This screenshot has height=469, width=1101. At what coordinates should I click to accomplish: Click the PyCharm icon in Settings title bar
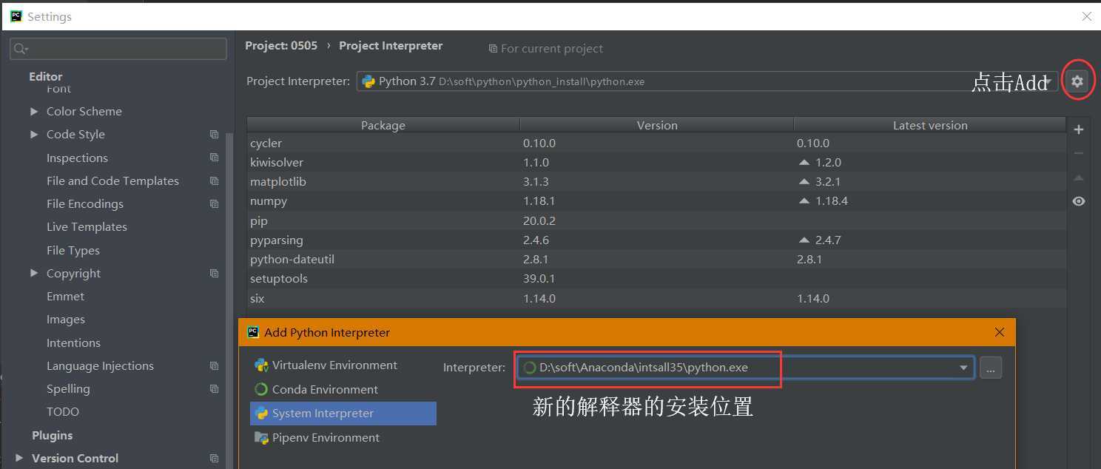click(x=16, y=16)
